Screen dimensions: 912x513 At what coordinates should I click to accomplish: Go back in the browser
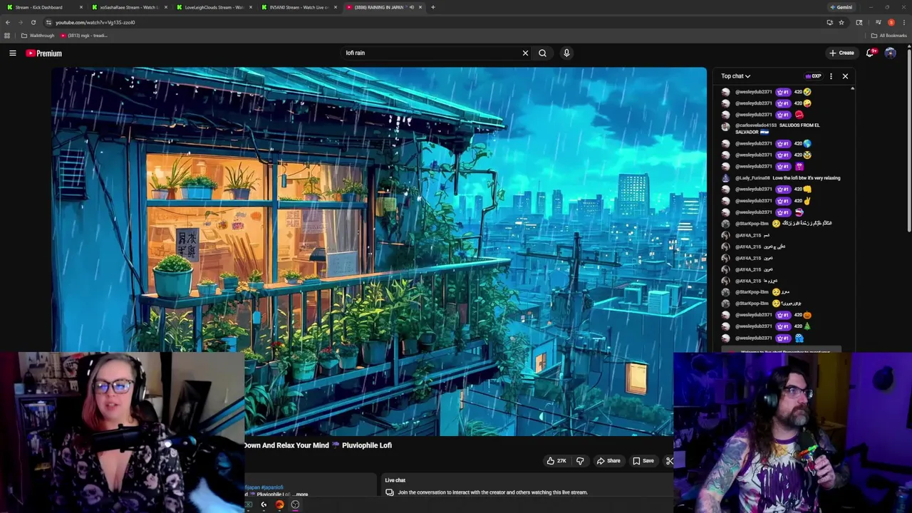point(8,22)
